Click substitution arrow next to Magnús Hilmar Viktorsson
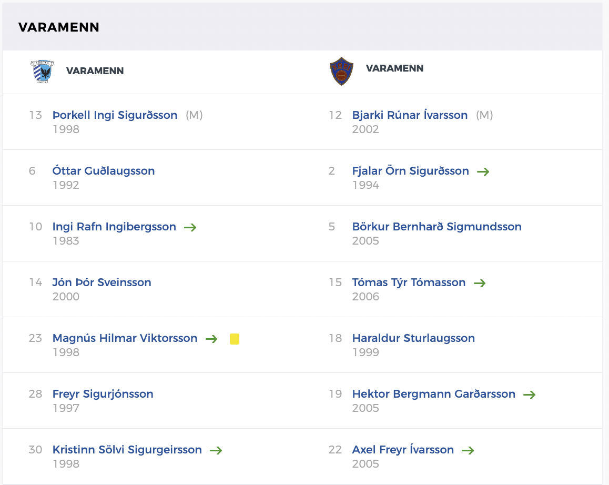The height and width of the screenshot is (485, 609). click(211, 339)
